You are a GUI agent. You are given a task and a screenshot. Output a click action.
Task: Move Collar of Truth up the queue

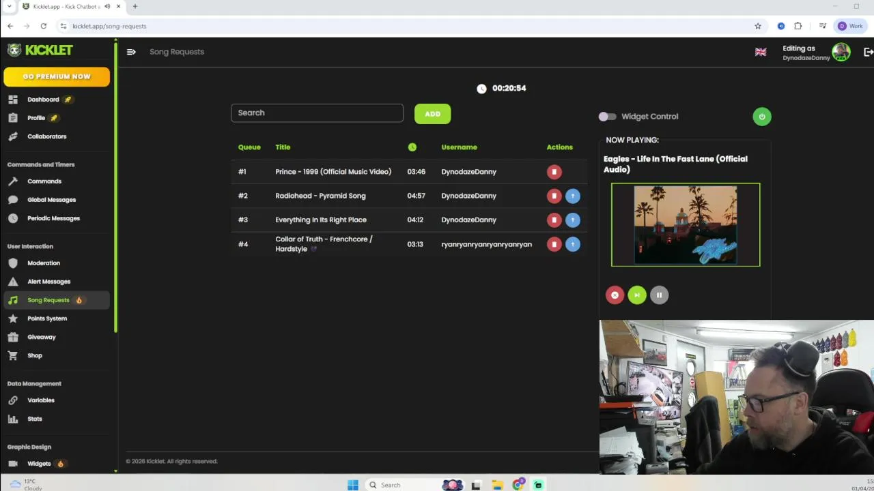(x=573, y=244)
